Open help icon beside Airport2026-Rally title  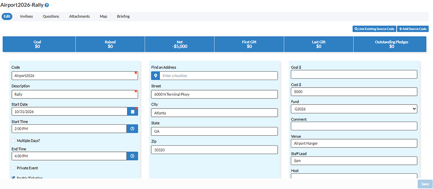tap(47, 5)
